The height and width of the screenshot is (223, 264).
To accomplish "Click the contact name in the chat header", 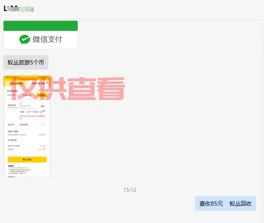I will tap(11, 8).
